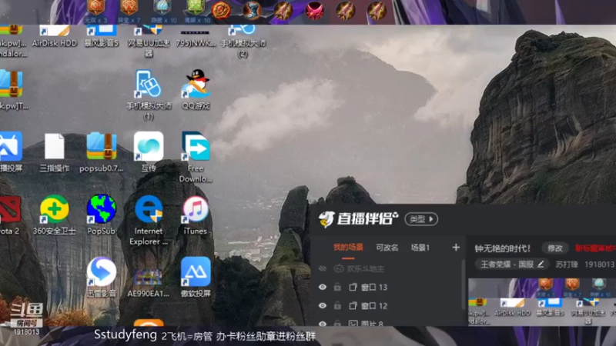Open the AirDisk HDD desktop shortcut

tap(54, 36)
